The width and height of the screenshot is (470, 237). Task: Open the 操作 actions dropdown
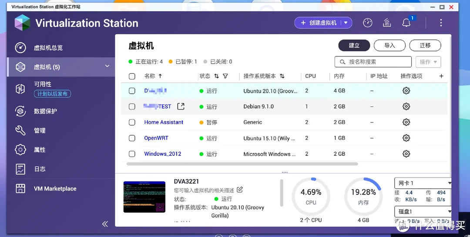coord(428,62)
